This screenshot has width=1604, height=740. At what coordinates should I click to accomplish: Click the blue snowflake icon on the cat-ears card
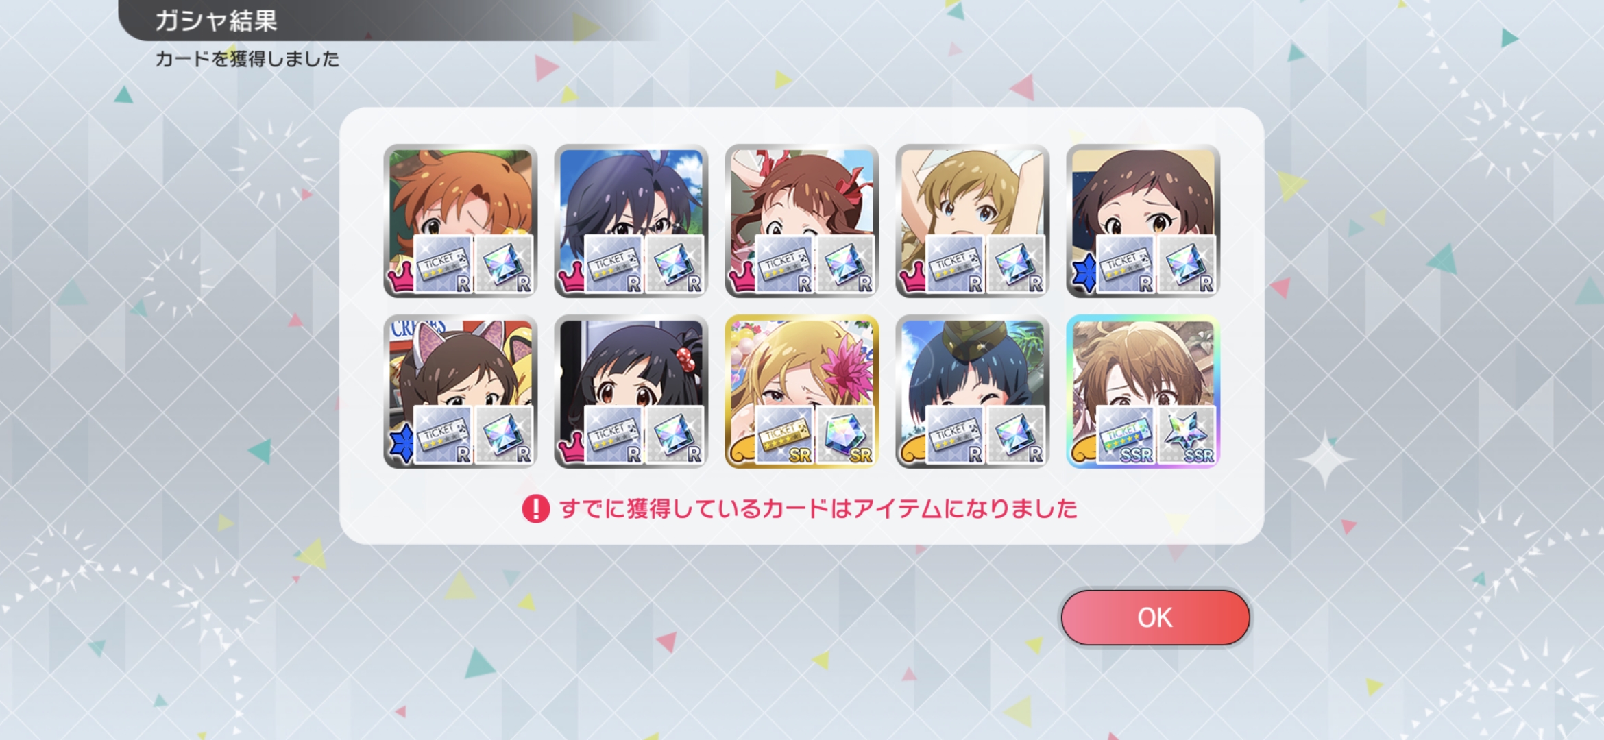point(402,443)
